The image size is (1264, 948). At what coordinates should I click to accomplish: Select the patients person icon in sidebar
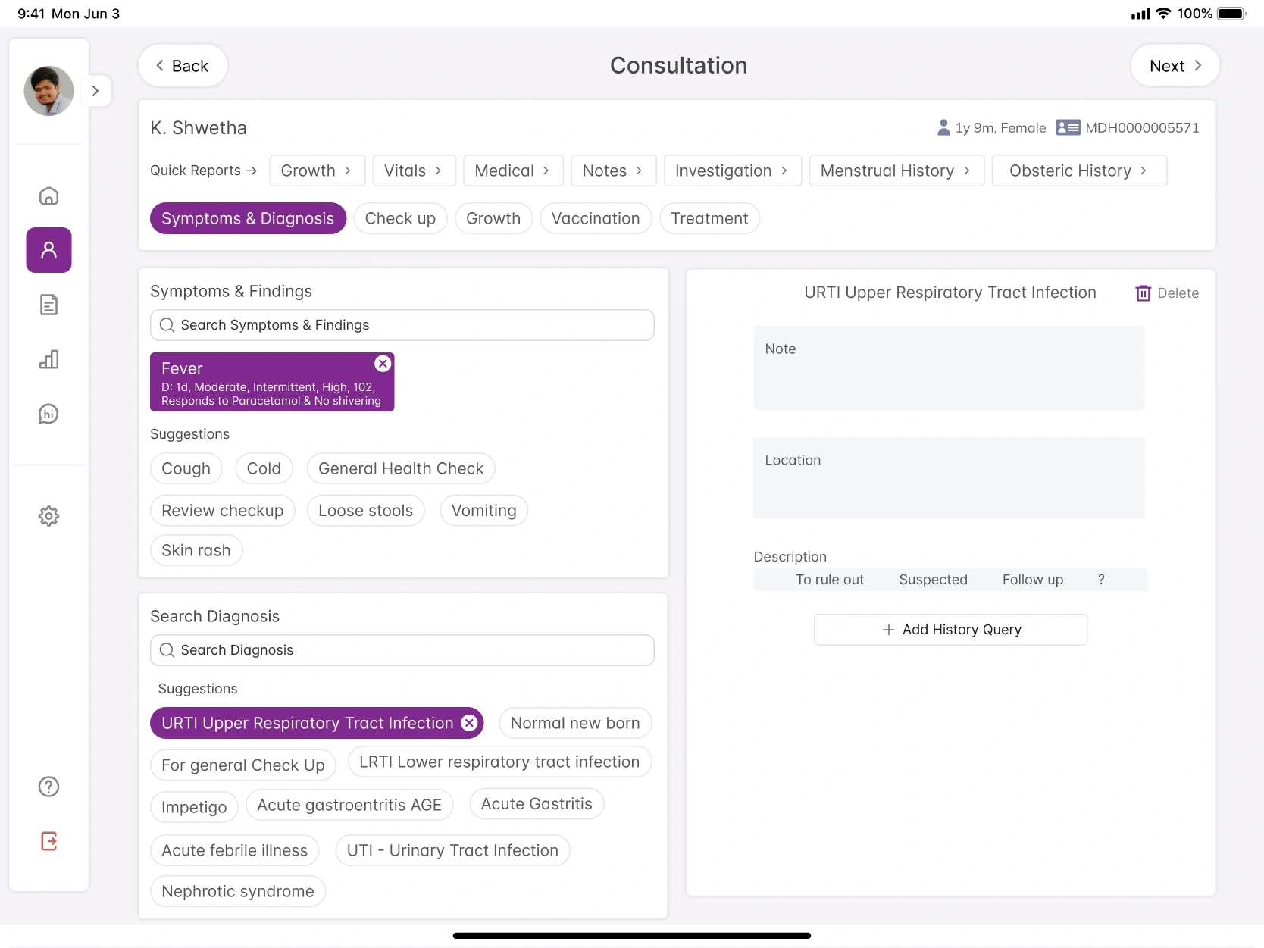point(48,250)
